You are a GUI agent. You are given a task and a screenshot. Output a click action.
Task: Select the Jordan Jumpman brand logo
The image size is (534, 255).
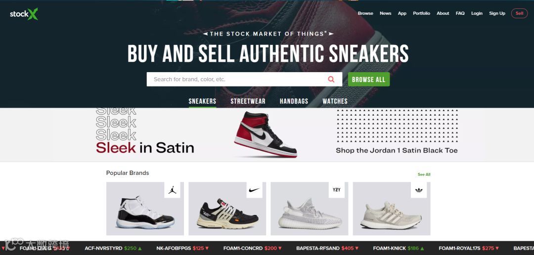[173, 190]
